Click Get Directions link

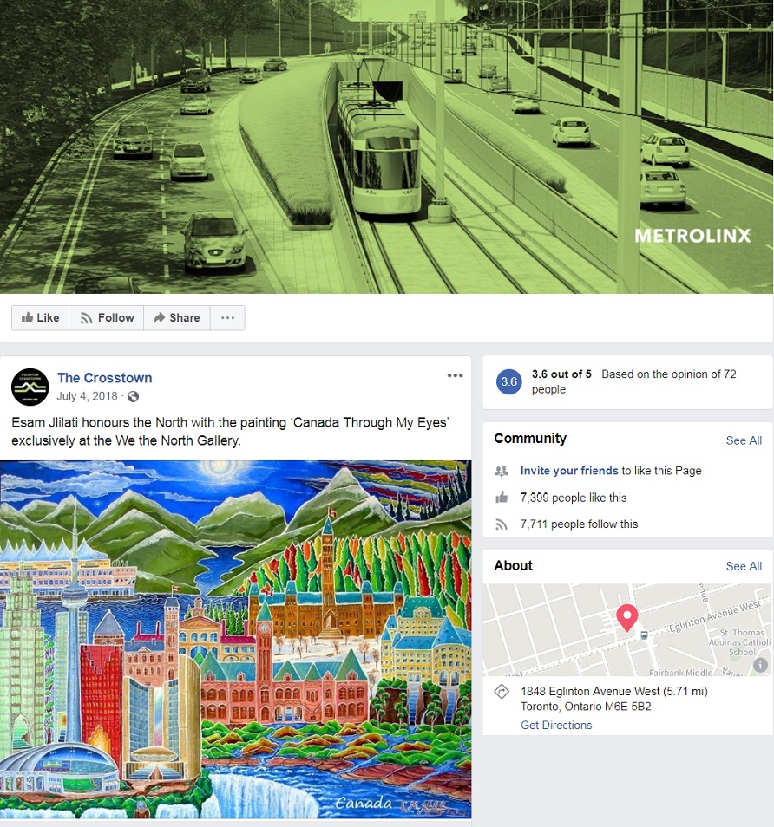pyautogui.click(x=556, y=726)
